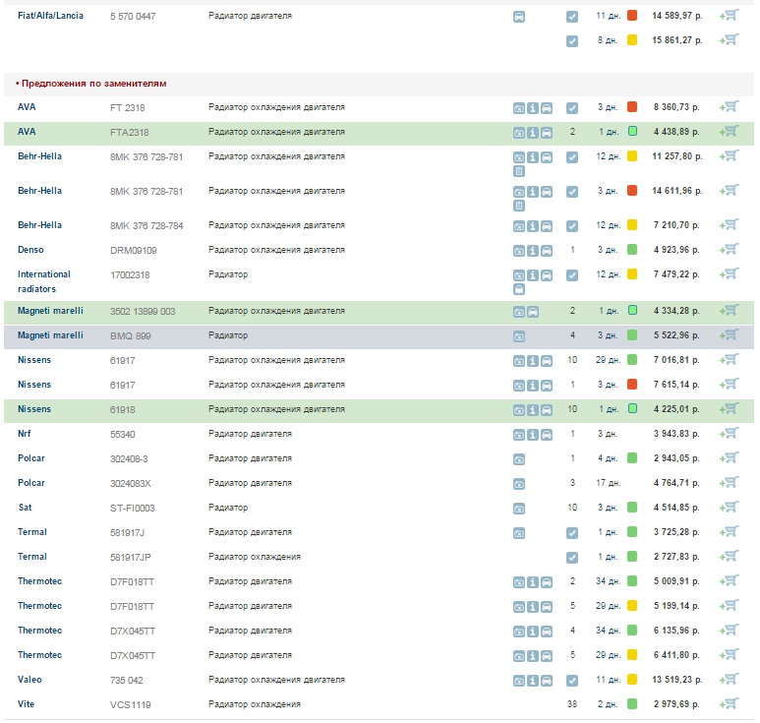Click availability checkmark in Valeo 735 042 row
Screen dimensions: 760x723
pyautogui.click(x=572, y=681)
